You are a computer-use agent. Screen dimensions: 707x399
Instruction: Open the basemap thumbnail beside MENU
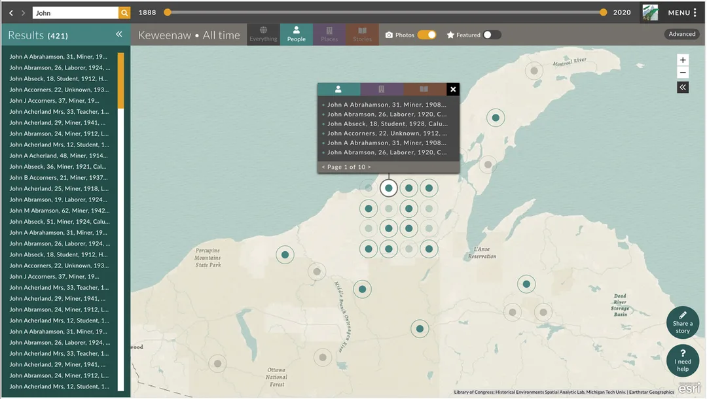pos(650,12)
